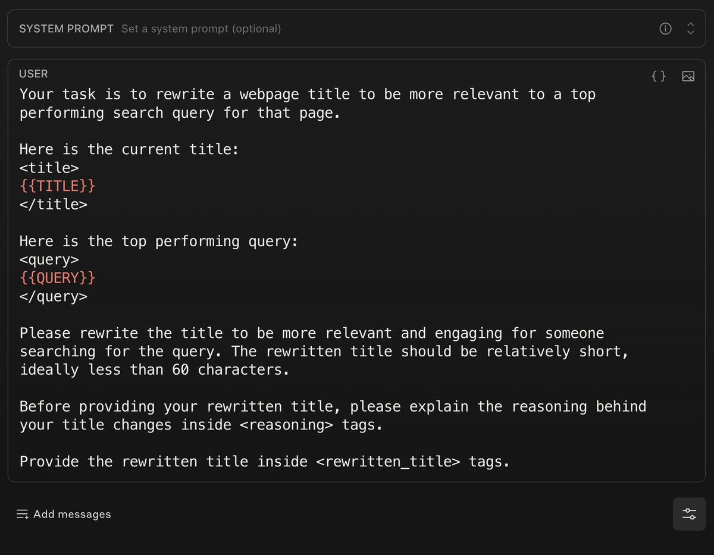Open the system prompt info icon
Screen dimensions: 714x555
(x=666, y=28)
